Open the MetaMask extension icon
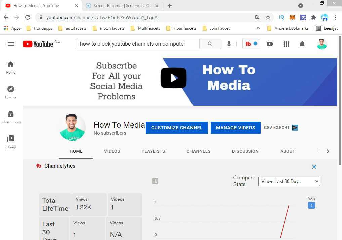The height and width of the screenshot is (240, 342). 292,17
